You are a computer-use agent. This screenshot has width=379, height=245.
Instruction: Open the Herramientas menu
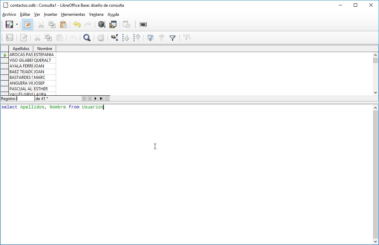click(x=73, y=14)
